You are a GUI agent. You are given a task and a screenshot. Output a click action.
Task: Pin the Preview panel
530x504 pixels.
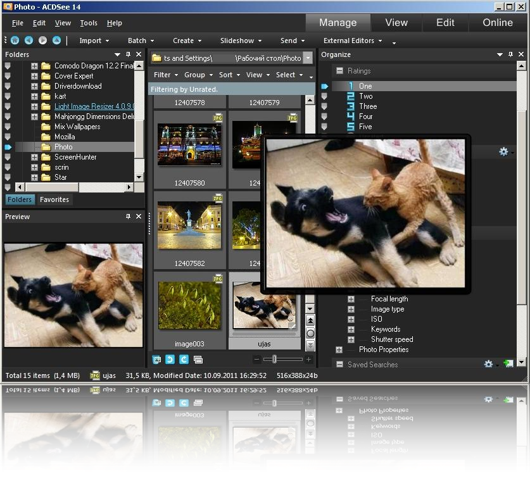point(128,217)
